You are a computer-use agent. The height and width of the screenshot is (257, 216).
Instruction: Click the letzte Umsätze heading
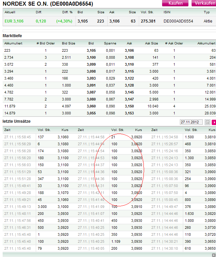[17, 121]
